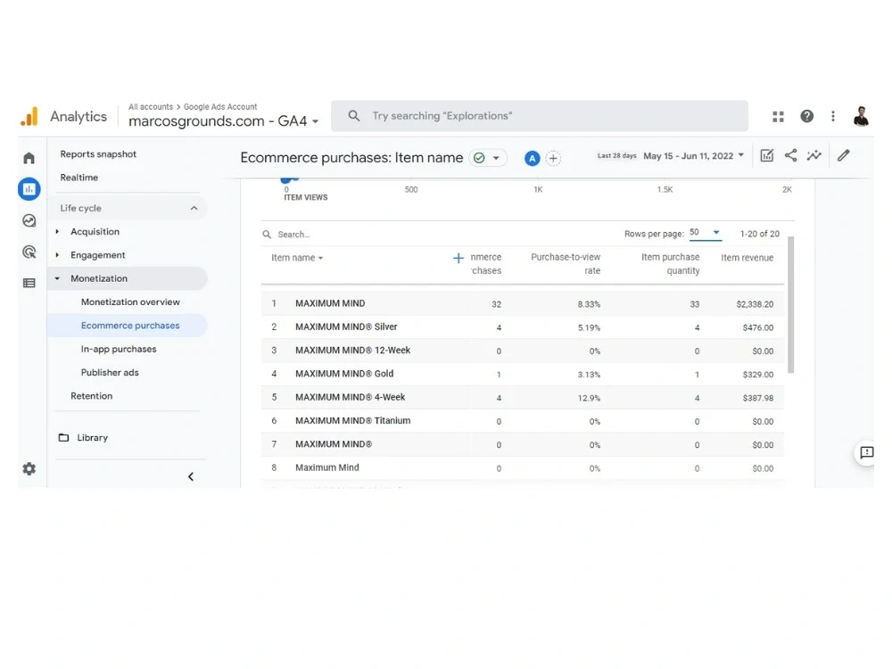Open the date range May 15 - Jun 11 dropdown
This screenshot has width=892, height=669.
coord(693,155)
